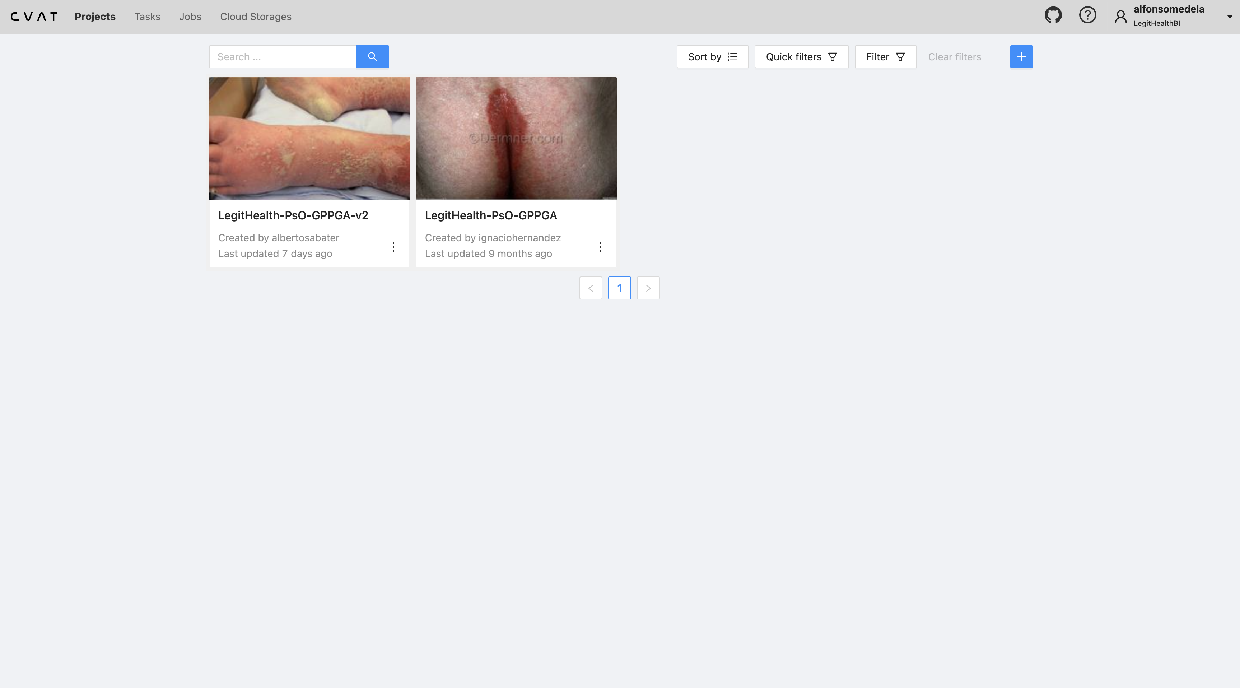
Task: Switch to the Jobs tab
Action: [190, 17]
